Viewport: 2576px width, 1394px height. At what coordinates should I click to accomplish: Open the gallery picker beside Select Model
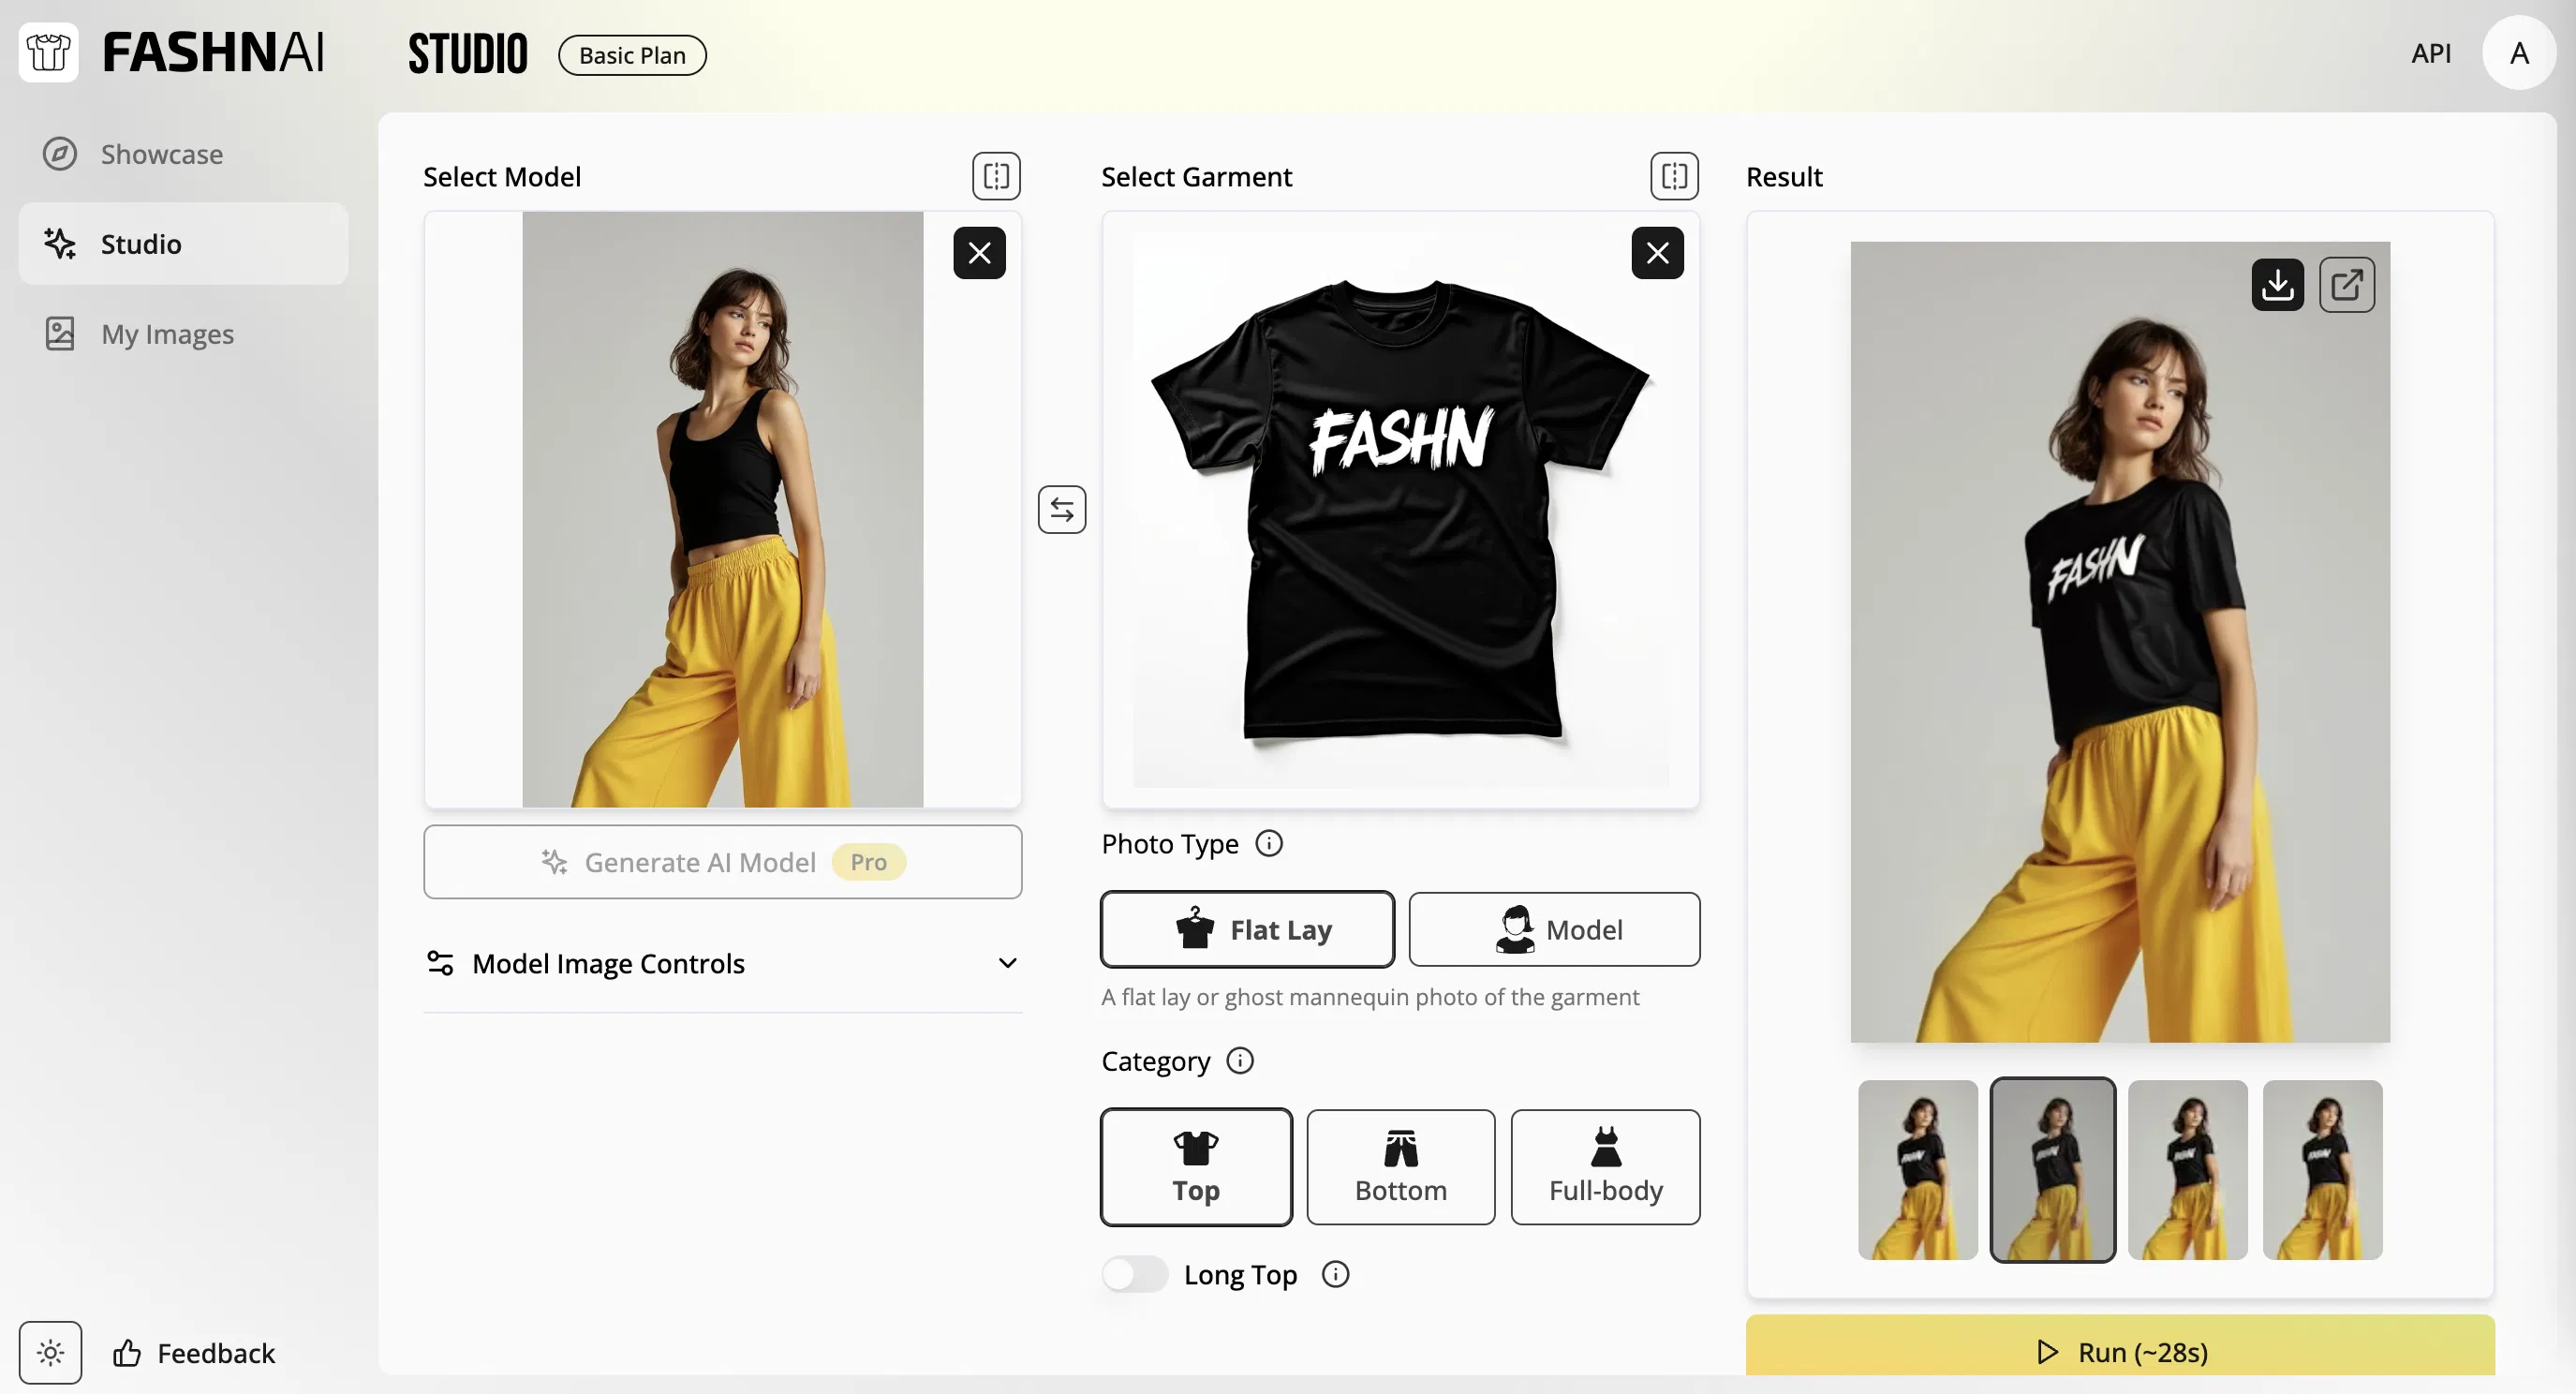tap(996, 176)
